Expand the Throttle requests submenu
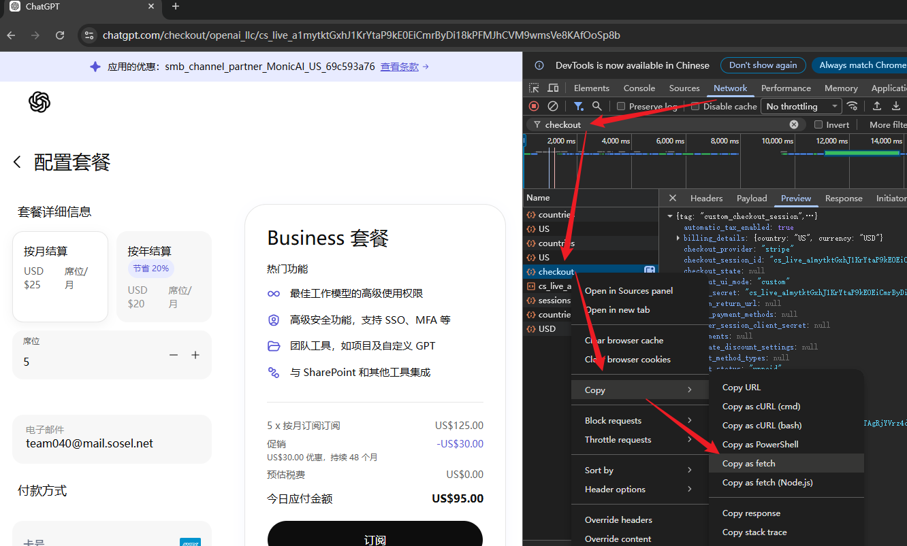Image resolution: width=907 pixels, height=546 pixels. point(639,439)
